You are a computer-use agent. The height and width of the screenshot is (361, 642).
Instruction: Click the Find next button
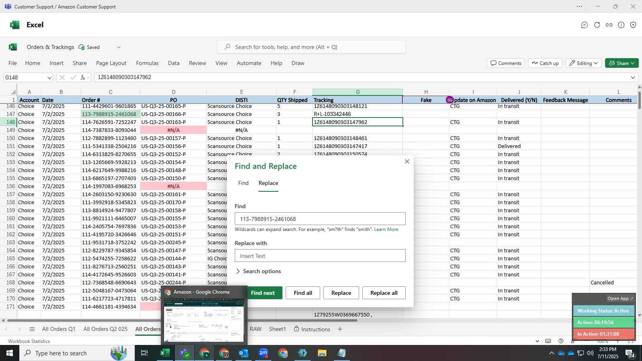(x=263, y=293)
